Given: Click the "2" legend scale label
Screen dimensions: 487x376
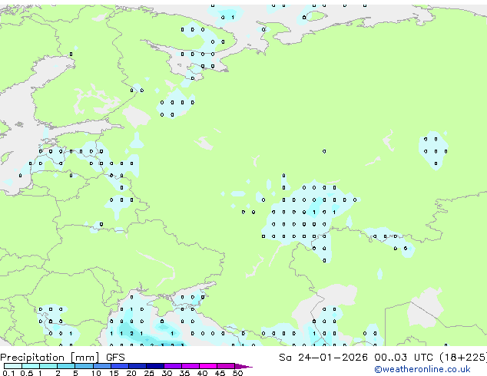Looking at the screenshot, I should pos(58,373).
